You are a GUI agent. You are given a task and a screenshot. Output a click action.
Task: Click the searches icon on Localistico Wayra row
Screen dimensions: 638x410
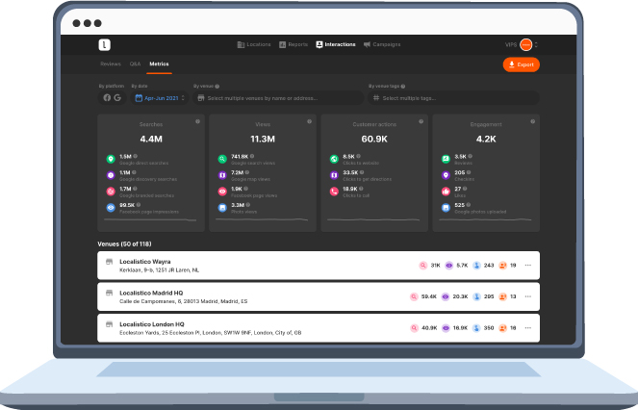point(423,265)
